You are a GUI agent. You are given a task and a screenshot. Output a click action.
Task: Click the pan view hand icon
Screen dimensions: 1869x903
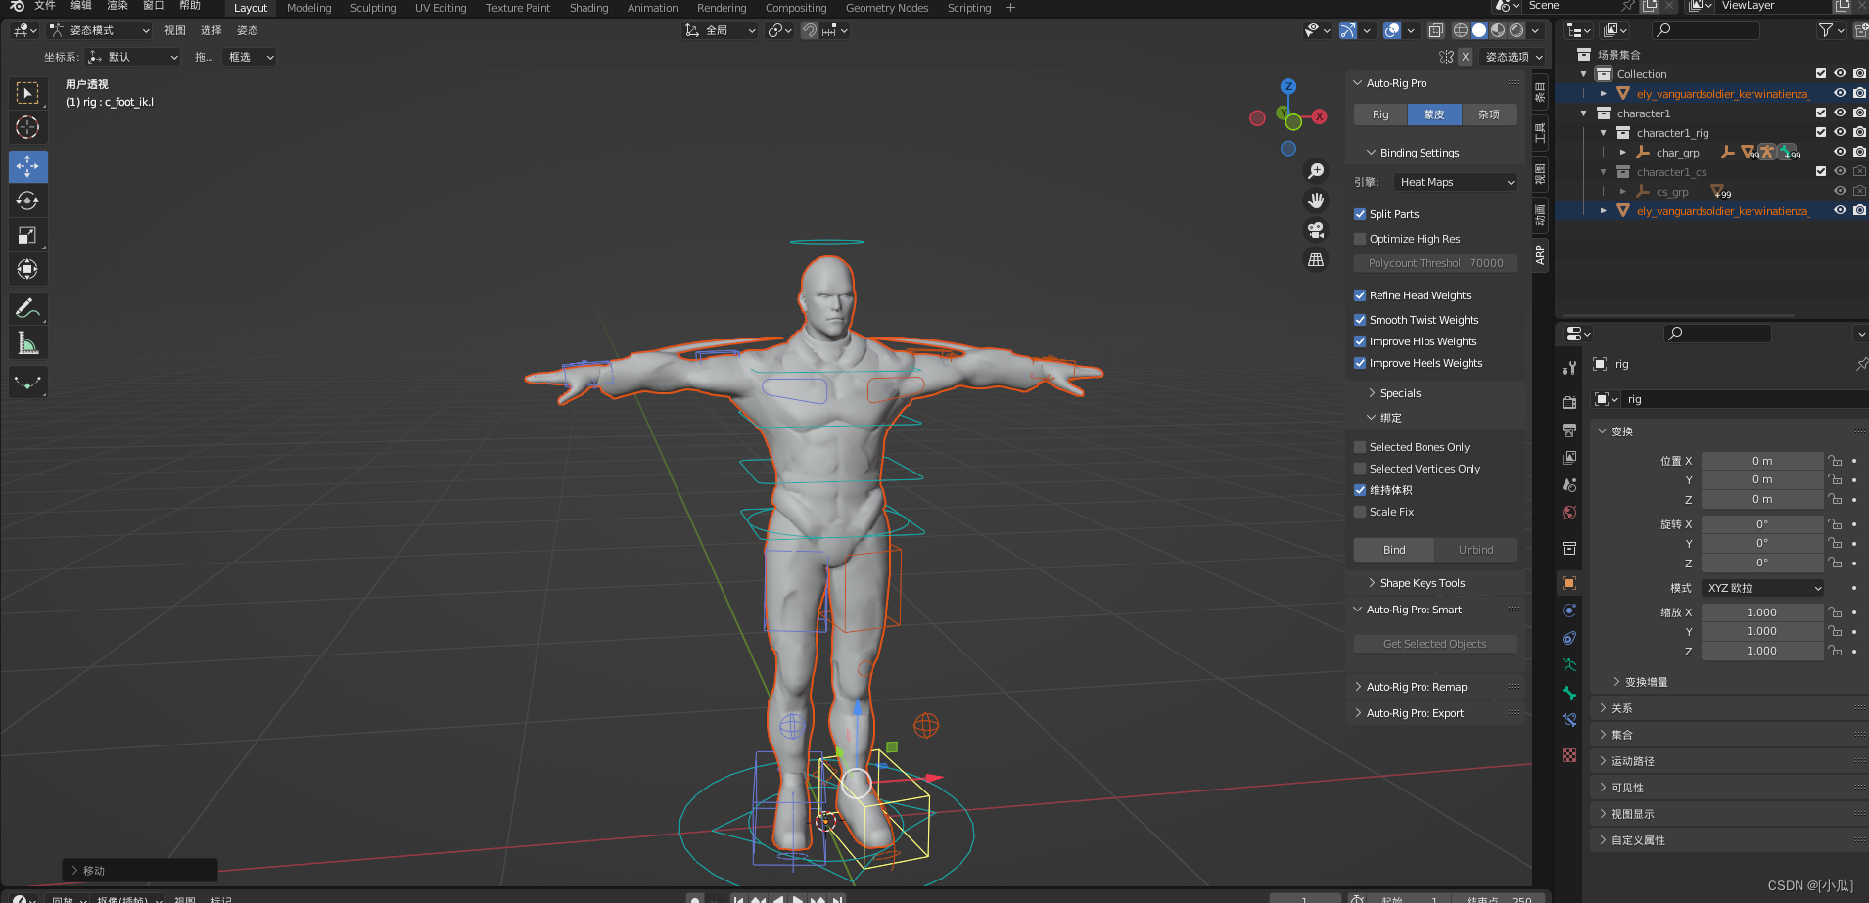tap(1316, 201)
